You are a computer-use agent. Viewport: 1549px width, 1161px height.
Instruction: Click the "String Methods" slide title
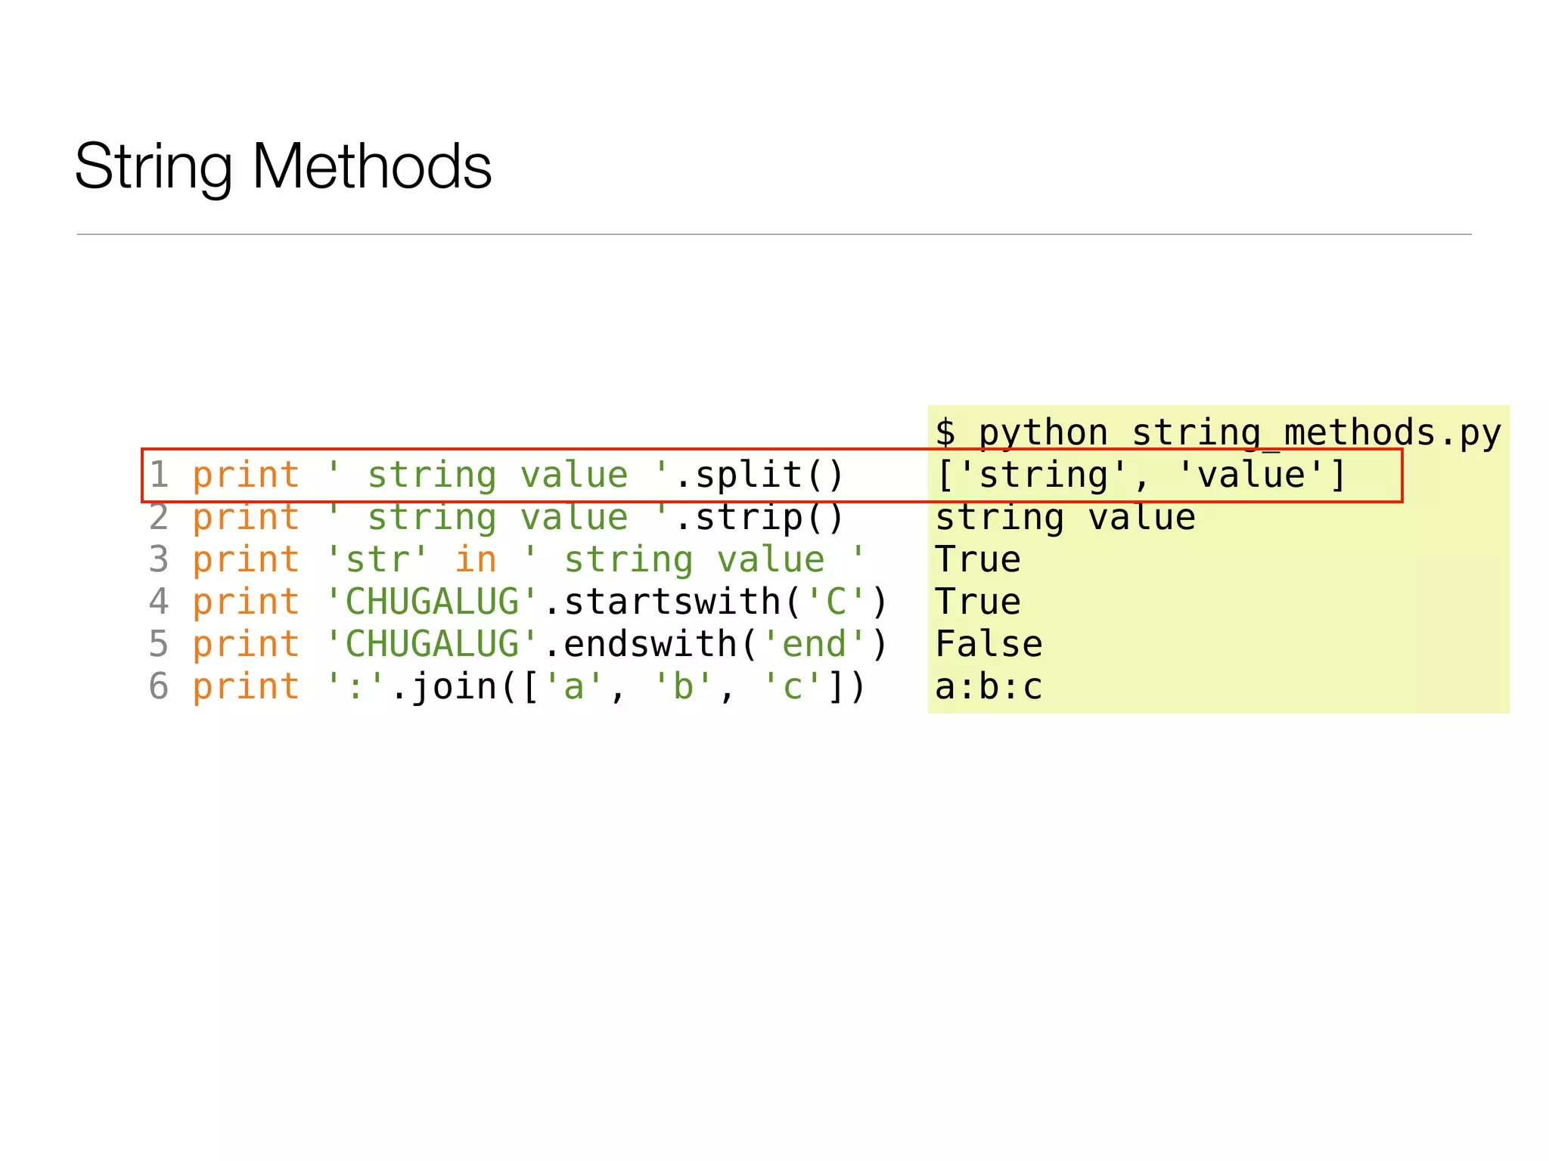[283, 166]
